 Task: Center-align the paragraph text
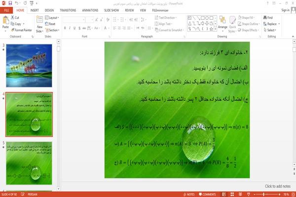pos(119,28)
